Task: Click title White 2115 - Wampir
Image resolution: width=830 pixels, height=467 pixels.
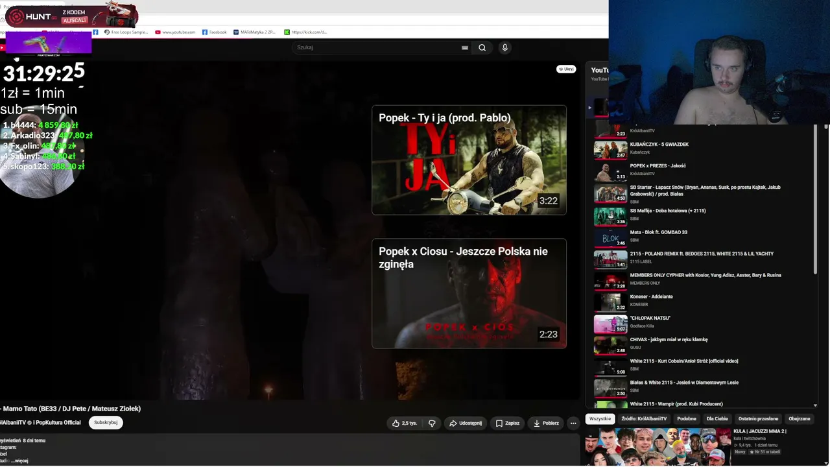Action: click(x=676, y=403)
